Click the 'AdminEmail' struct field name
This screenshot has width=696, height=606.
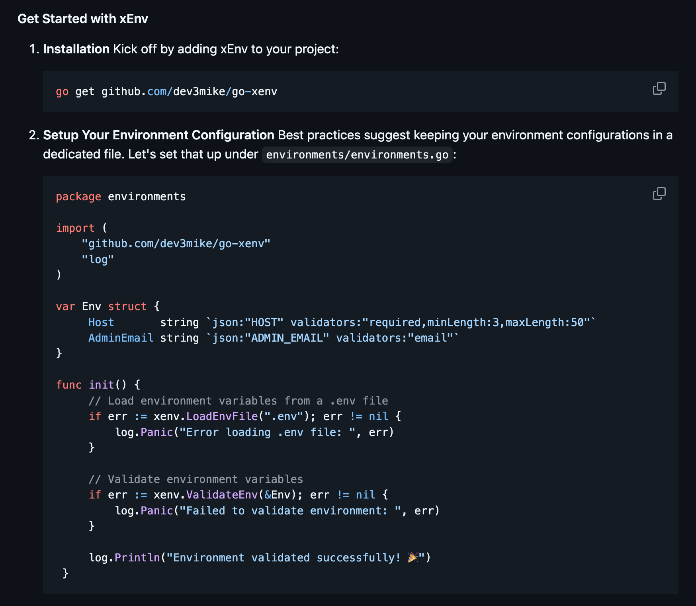point(121,338)
